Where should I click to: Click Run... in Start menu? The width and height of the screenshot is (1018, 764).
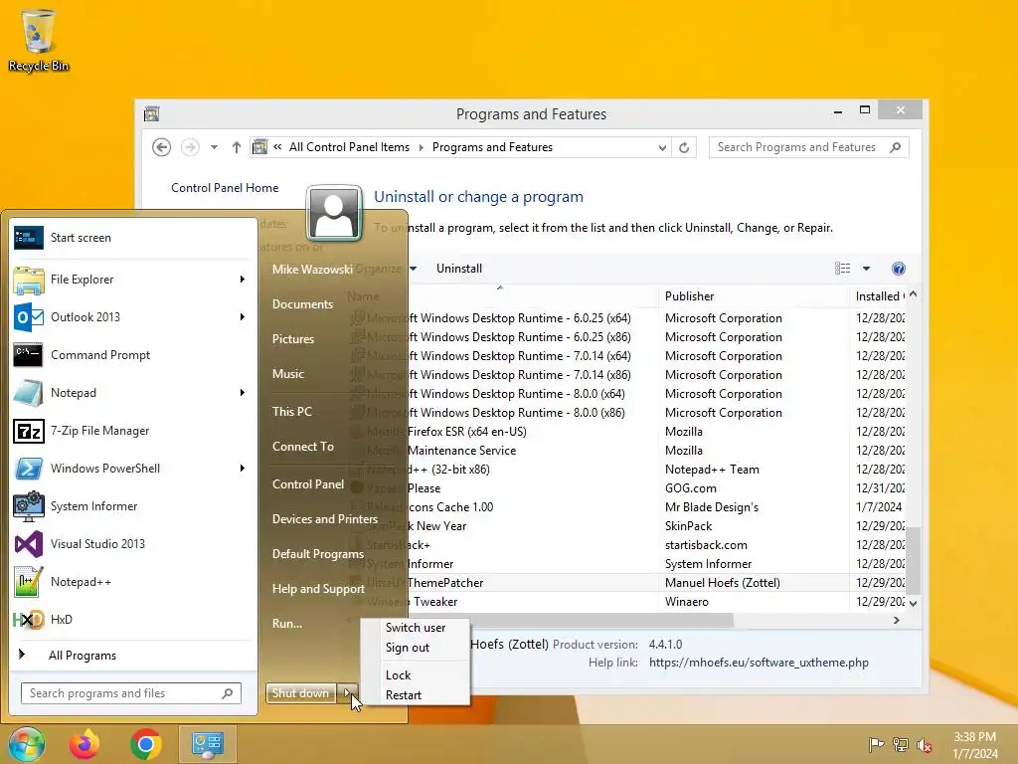pos(287,624)
